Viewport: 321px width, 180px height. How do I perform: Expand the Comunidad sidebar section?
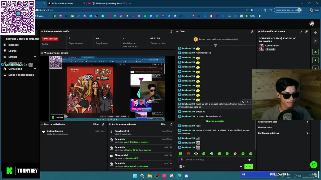(35, 69)
